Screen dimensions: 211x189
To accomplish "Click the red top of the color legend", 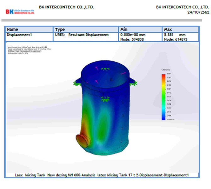I will pos(163,75).
